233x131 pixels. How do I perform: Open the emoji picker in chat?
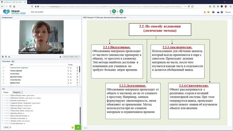click(73, 127)
